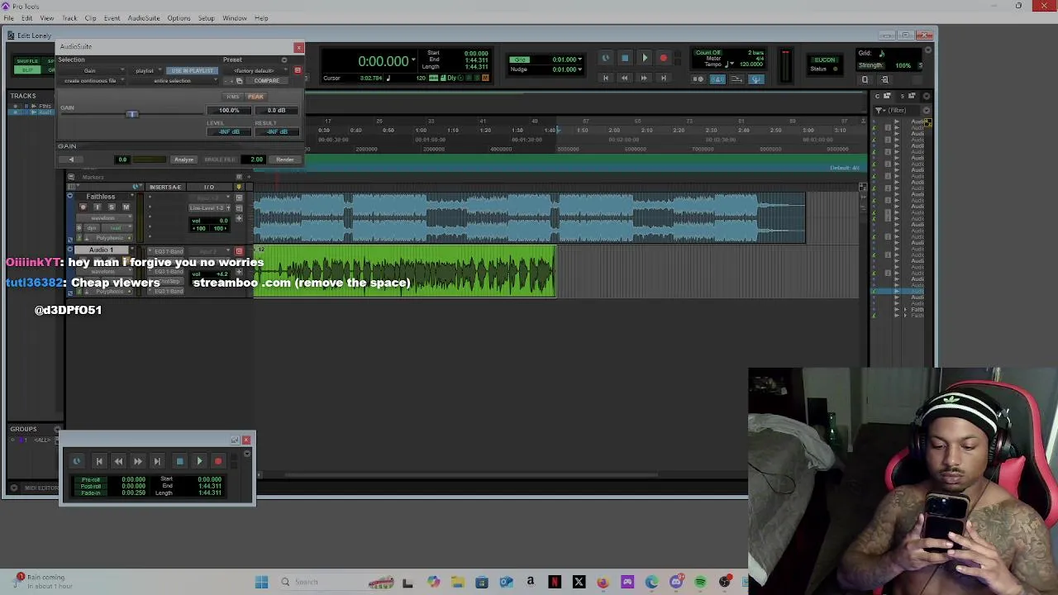Enable SHUFFLE edit mode
Viewport: 1058px width, 595px height.
[x=27, y=61]
